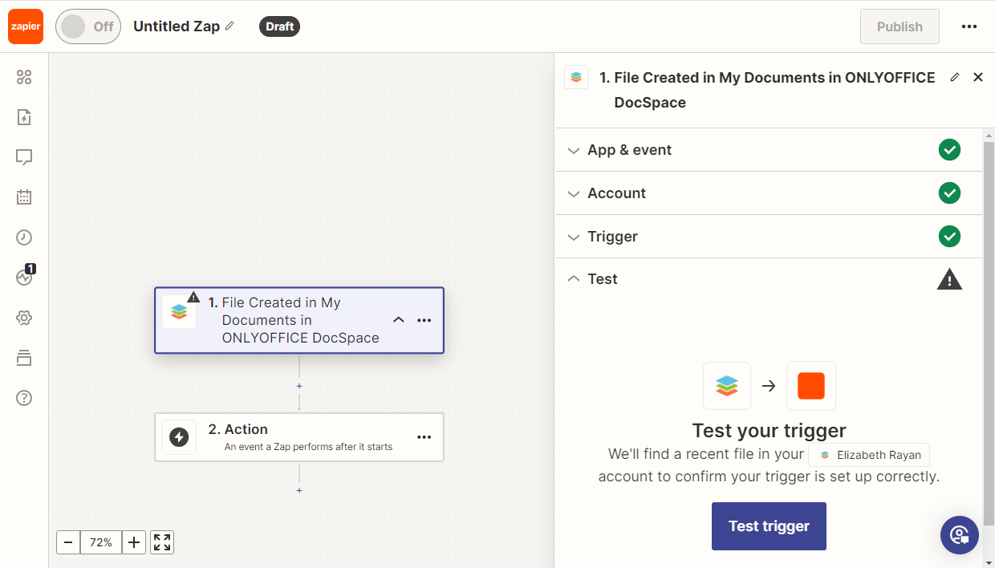Open the calendar sidebar icon
Screen dimensions: 995x568
[x=24, y=197]
